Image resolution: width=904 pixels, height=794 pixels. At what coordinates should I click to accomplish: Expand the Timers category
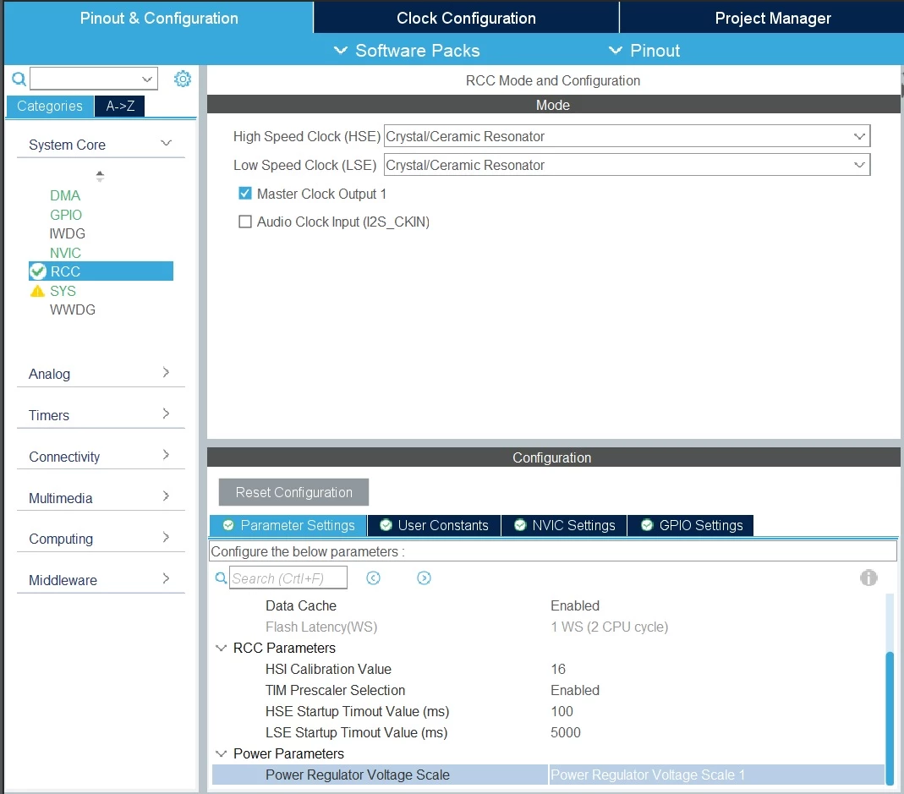coord(101,414)
